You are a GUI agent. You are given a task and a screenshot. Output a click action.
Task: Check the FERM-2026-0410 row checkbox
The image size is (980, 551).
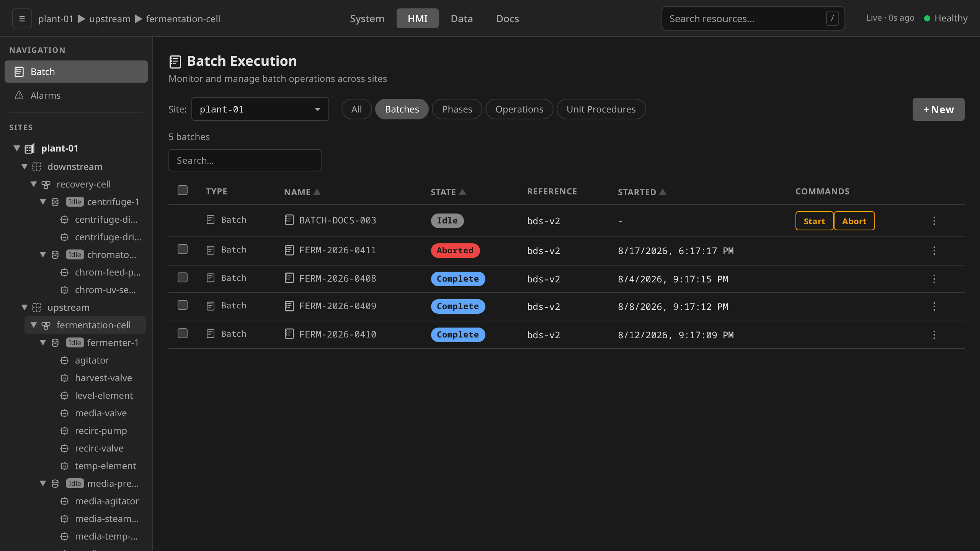tap(183, 333)
